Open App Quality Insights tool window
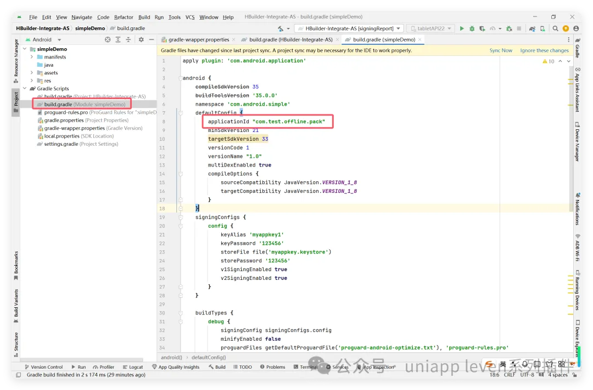 (x=176, y=367)
